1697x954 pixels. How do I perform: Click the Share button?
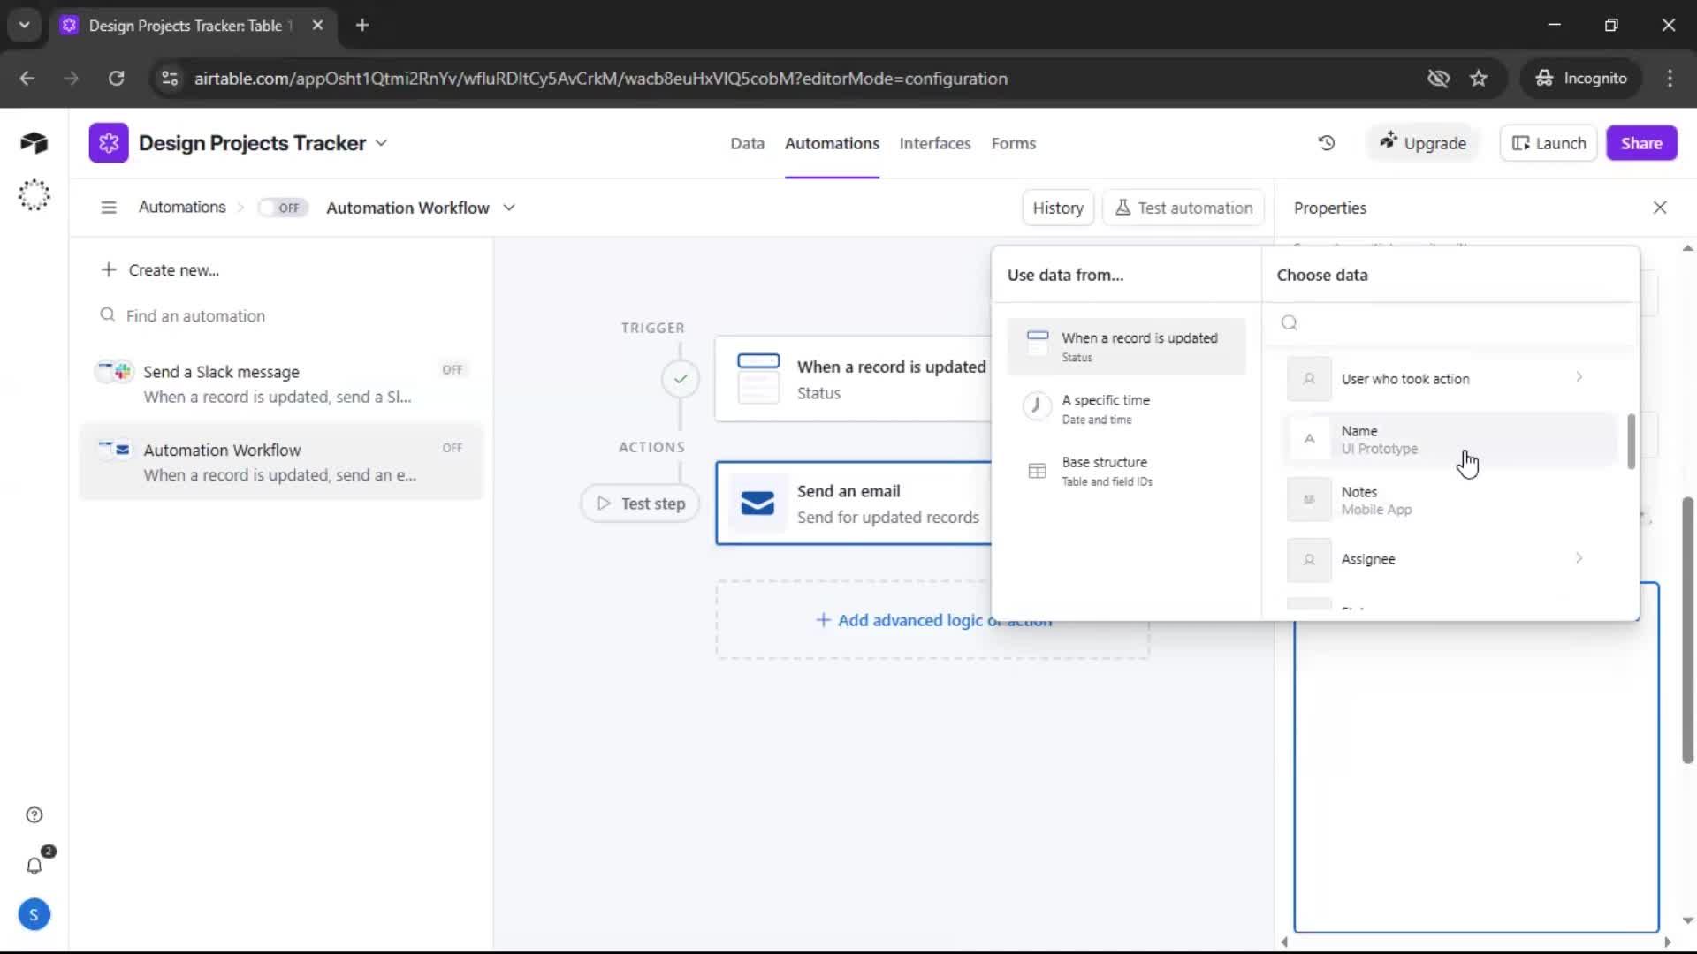1641,143
